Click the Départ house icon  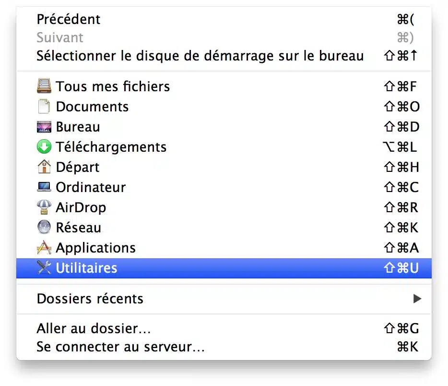coord(44,167)
